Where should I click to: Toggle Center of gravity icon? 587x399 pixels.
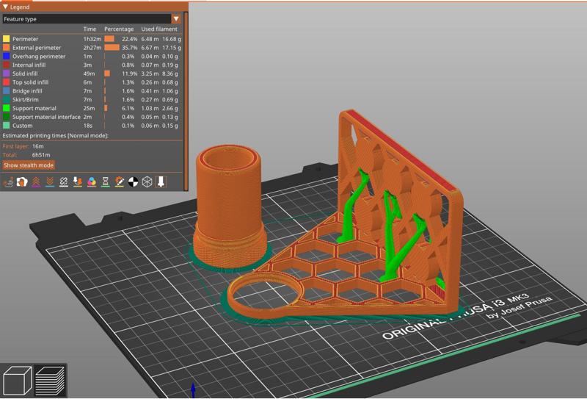(134, 182)
